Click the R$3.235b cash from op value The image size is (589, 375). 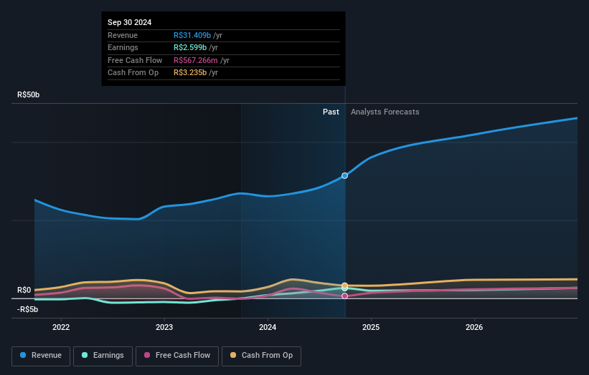[x=190, y=73]
